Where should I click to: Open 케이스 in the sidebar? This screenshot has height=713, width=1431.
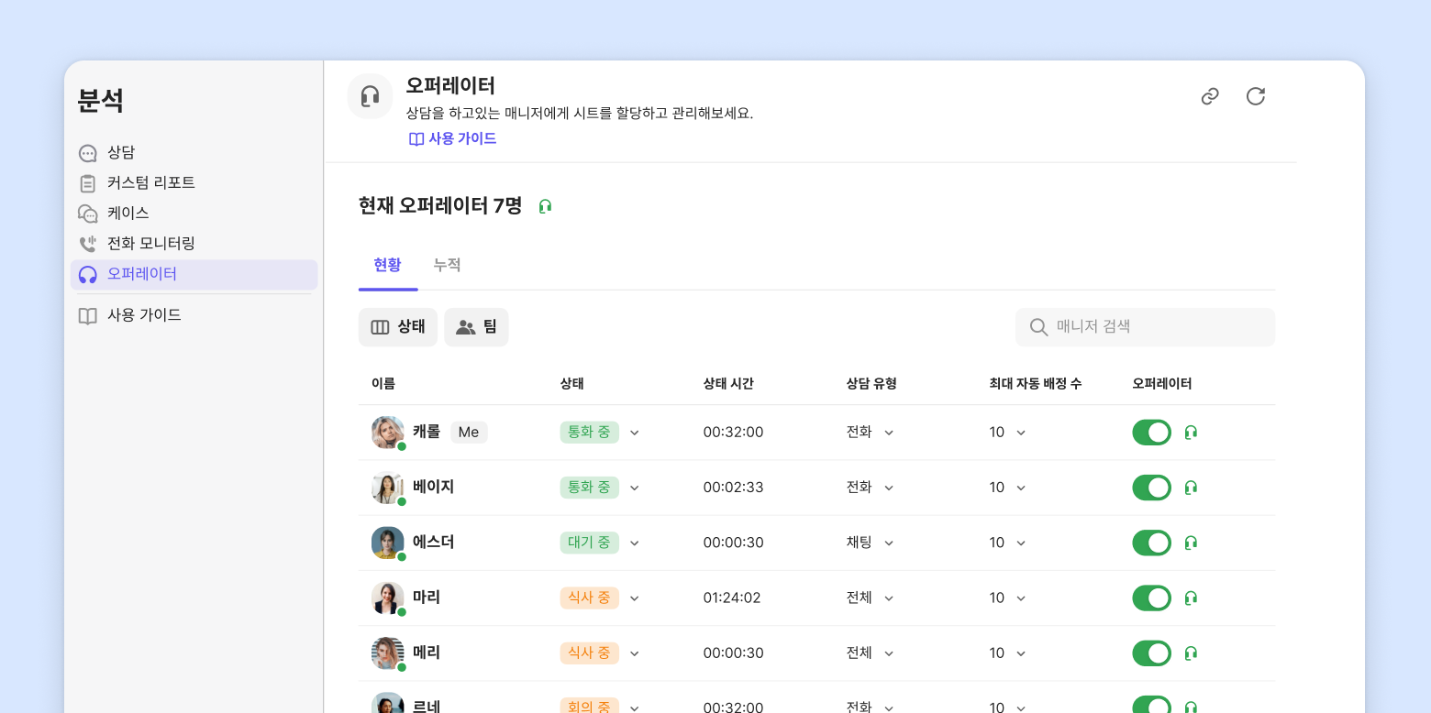point(128,214)
